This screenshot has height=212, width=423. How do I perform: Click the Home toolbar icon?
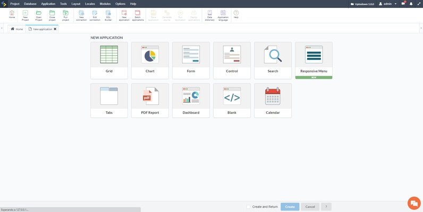12,15
